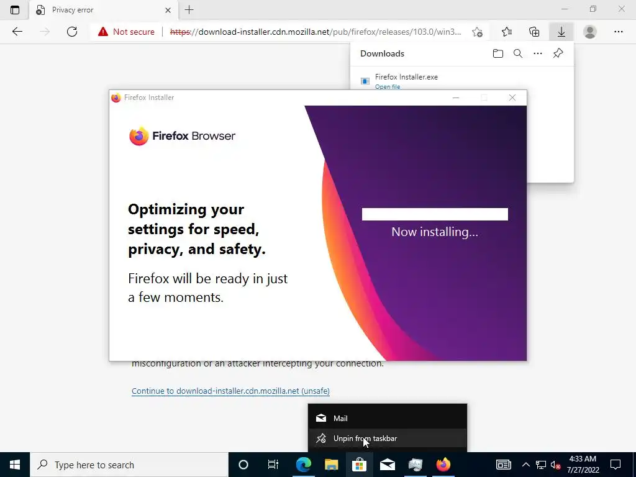Screen dimensions: 636x477
Task: Open Task View on taskbar
Action: coord(273,465)
